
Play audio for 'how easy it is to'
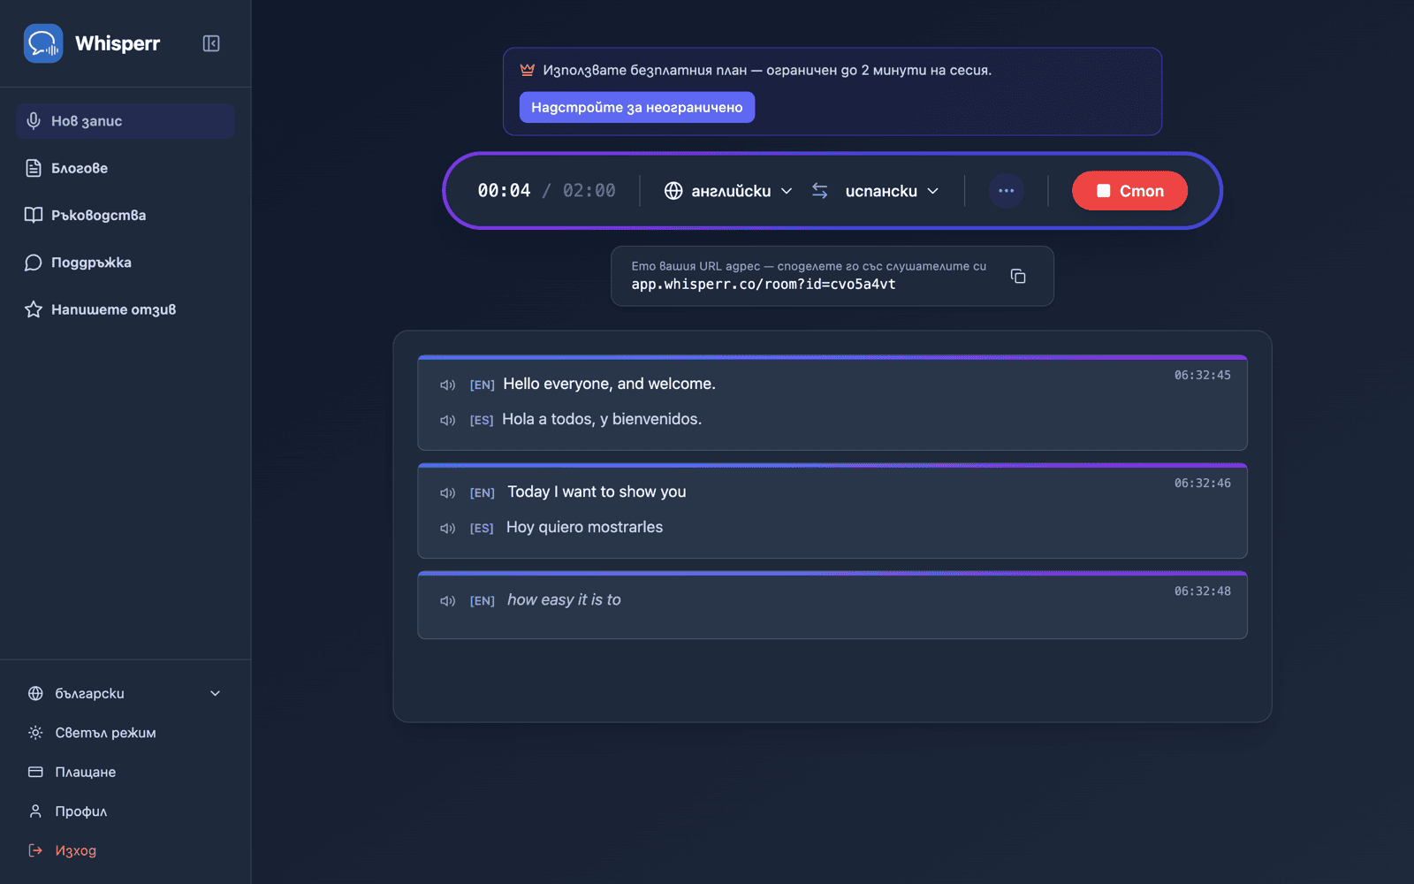(x=448, y=600)
